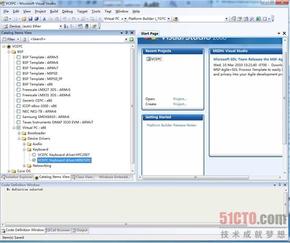Expand the Networking folder node
The width and height of the screenshot is (290, 243).
24,166
